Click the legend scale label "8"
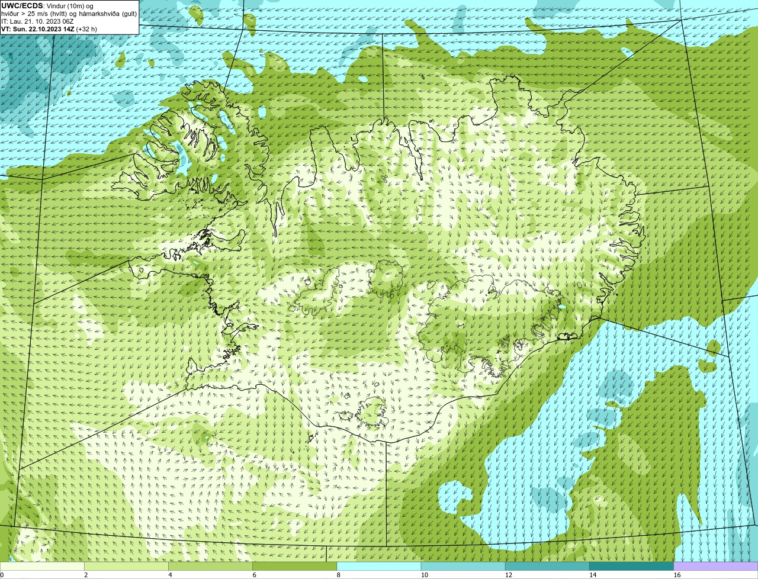The image size is (758, 579). click(339, 575)
